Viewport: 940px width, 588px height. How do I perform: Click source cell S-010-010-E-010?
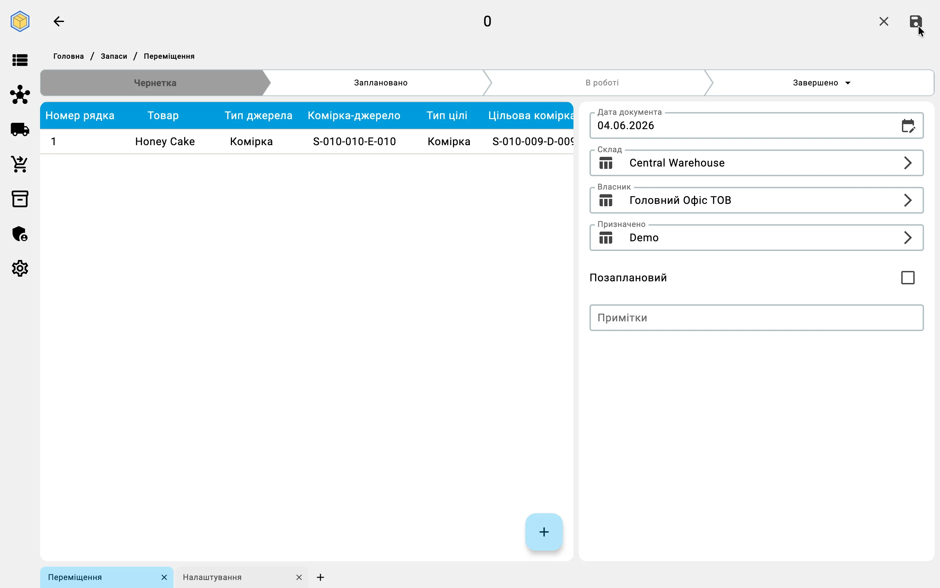354,141
